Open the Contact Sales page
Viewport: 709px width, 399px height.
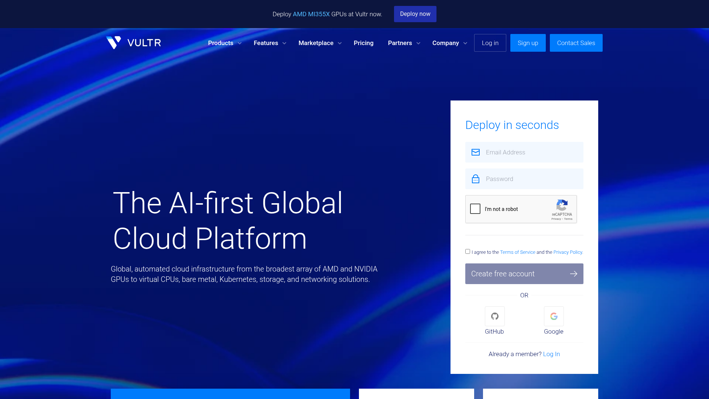[576, 42]
